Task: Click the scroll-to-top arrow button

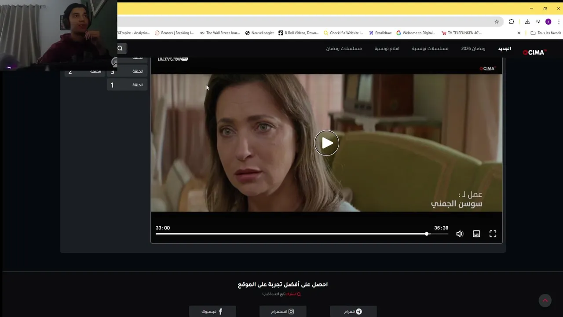Action: click(x=545, y=300)
